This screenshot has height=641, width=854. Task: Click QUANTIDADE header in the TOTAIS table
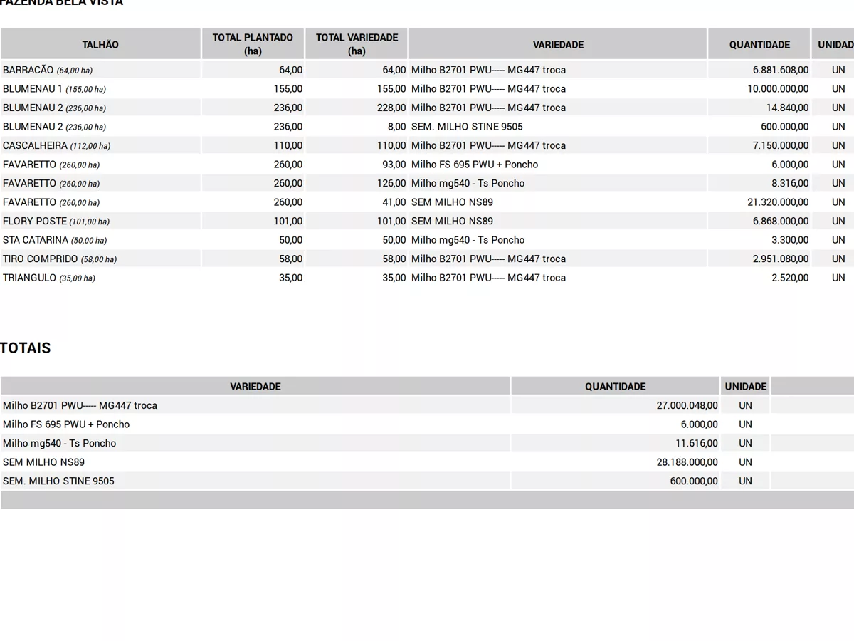(x=616, y=386)
